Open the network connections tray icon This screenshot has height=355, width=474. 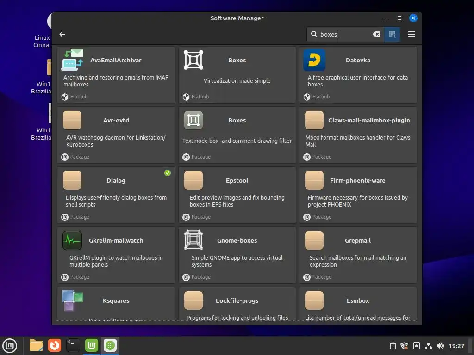click(428, 346)
